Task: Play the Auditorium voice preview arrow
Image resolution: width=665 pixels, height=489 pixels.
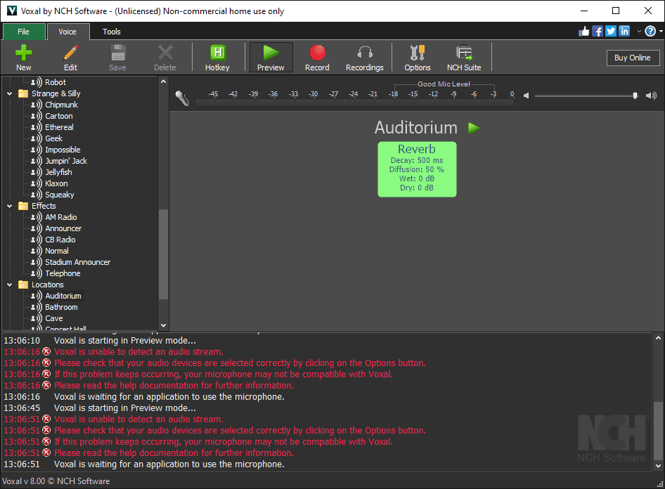Action: [x=474, y=128]
